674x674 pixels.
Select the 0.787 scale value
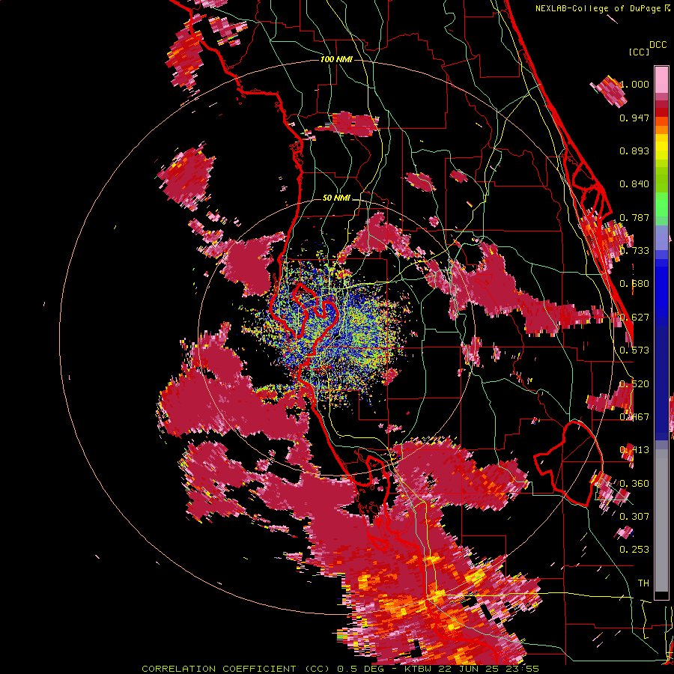click(634, 217)
